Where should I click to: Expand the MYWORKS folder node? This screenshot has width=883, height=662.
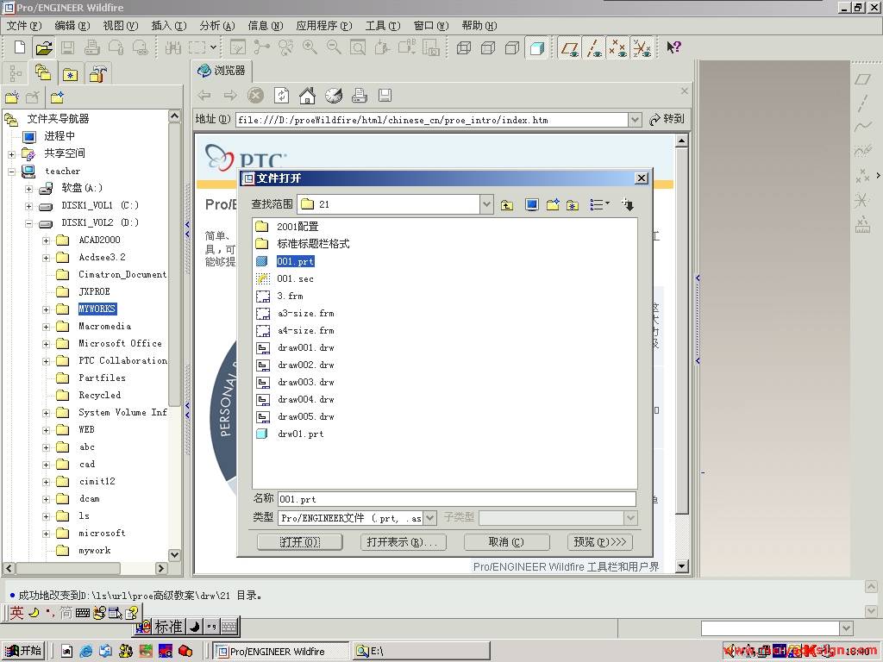tap(47, 309)
